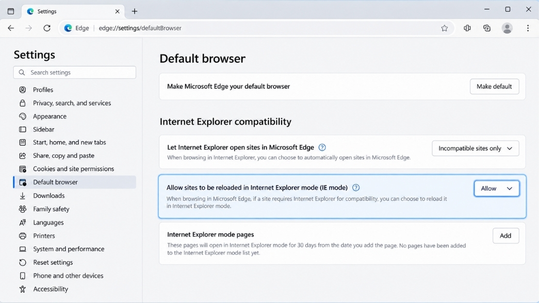539x303 pixels.
Task: Go to Appearance settings
Action: [75, 116]
